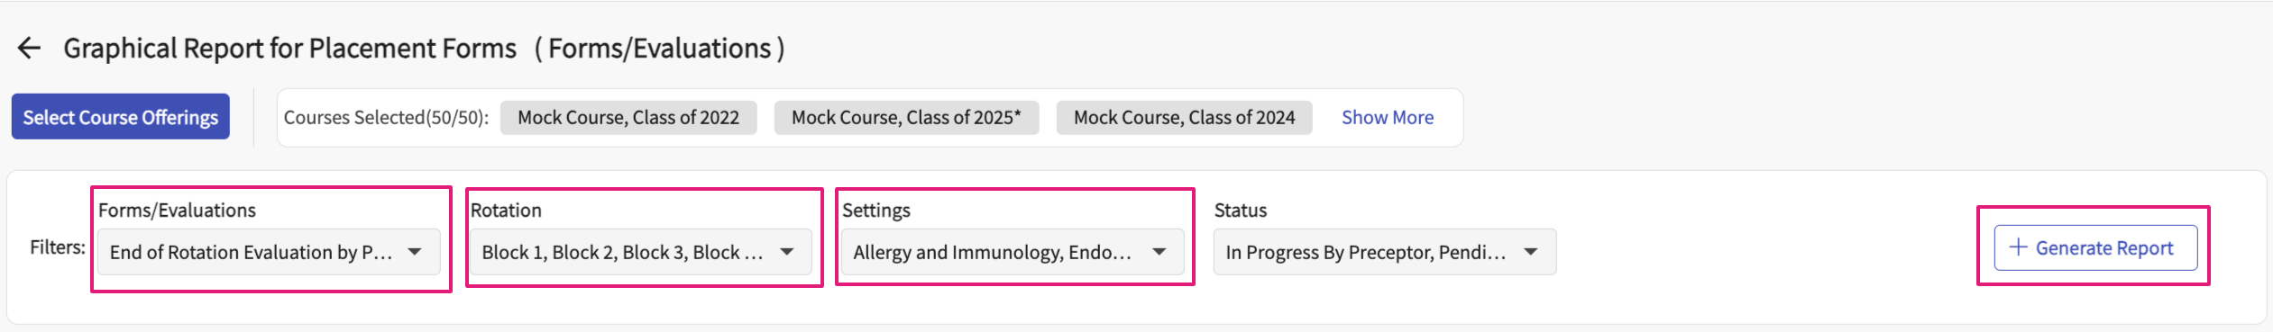This screenshot has width=2273, height=332.
Task: Open the Select Course Offerings dialog
Action: (121, 117)
